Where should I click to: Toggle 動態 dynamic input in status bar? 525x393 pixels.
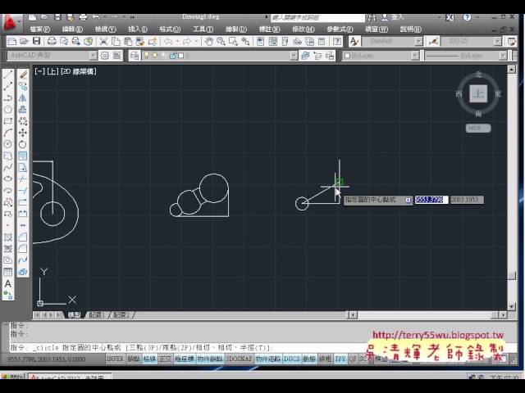[x=309, y=359]
